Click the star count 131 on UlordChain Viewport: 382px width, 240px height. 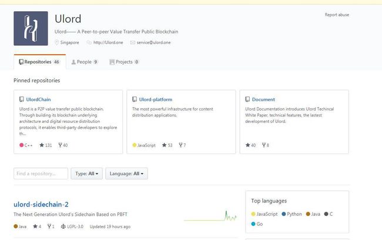[x=46, y=145]
